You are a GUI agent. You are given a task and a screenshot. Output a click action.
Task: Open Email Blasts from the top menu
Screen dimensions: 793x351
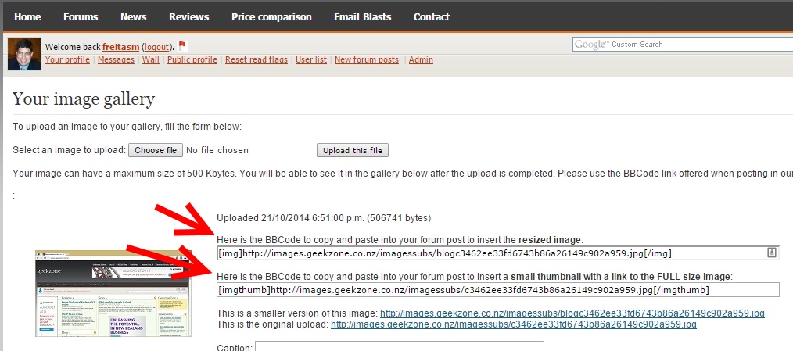[362, 16]
